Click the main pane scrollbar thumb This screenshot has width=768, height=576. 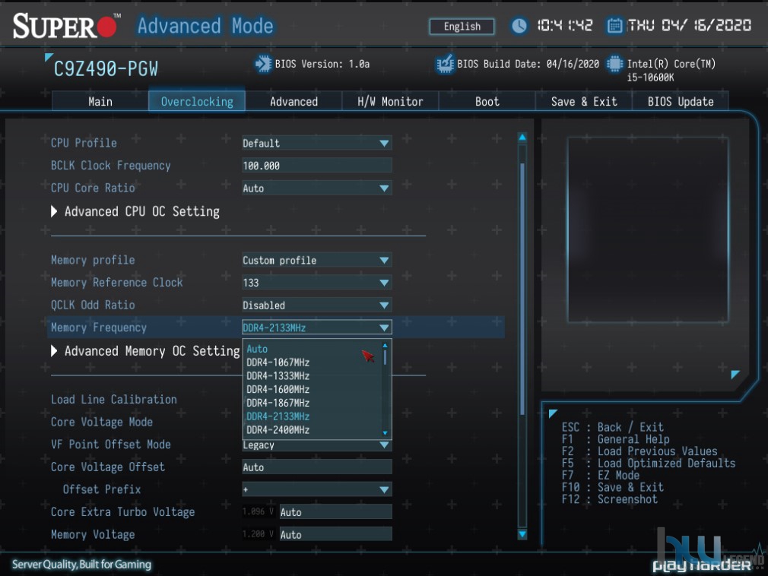(522, 289)
